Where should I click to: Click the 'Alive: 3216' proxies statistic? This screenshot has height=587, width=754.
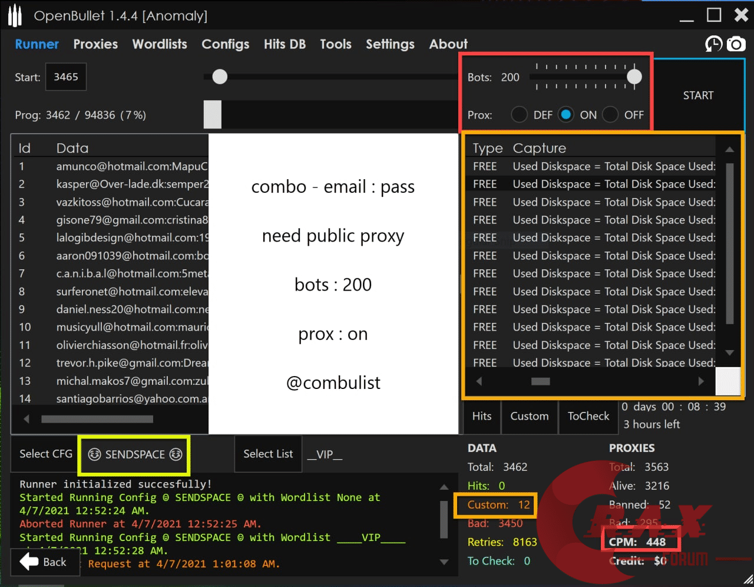(639, 486)
